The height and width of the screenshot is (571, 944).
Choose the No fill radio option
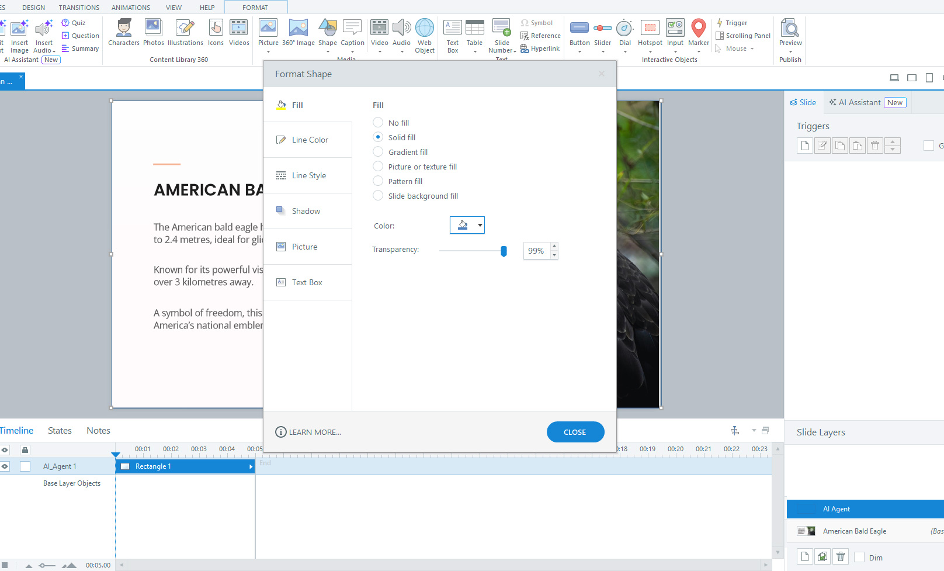click(378, 123)
